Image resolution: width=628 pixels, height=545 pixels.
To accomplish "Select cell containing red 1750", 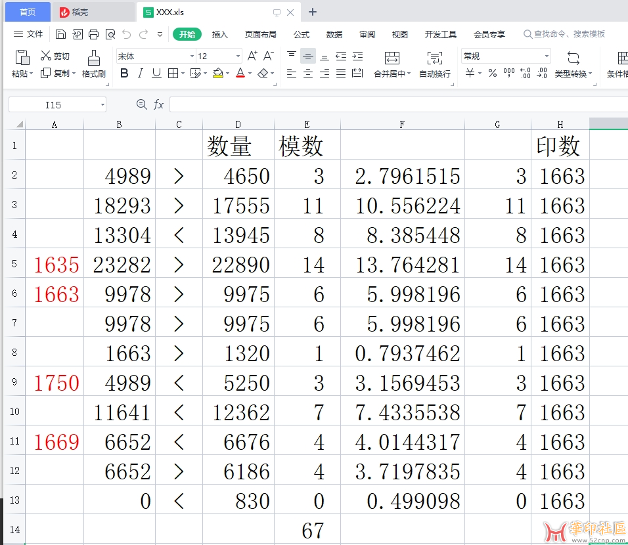I will click(x=55, y=383).
